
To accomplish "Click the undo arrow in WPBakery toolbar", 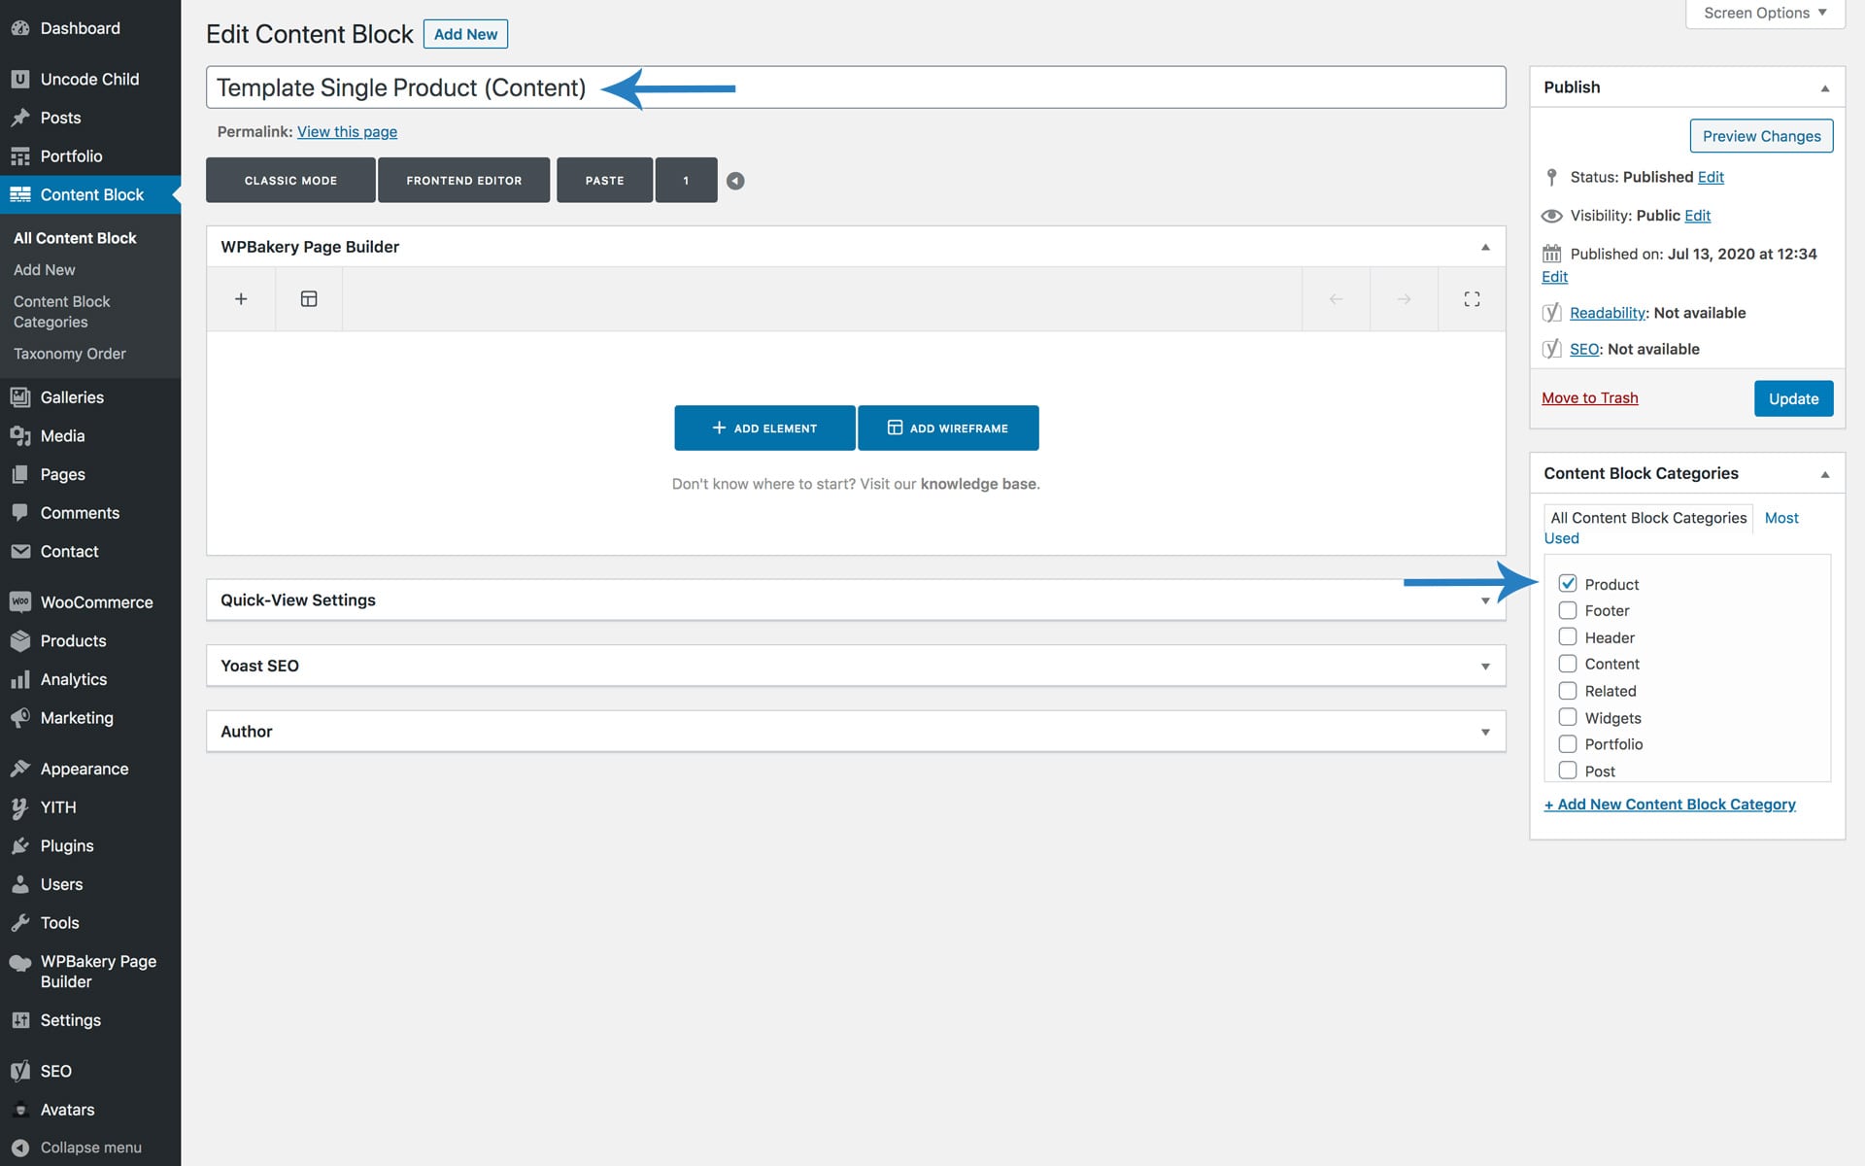I will coord(1336,299).
